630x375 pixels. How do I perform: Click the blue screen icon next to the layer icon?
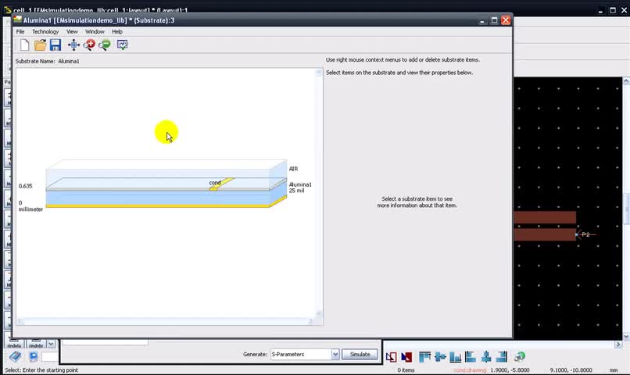(33, 356)
